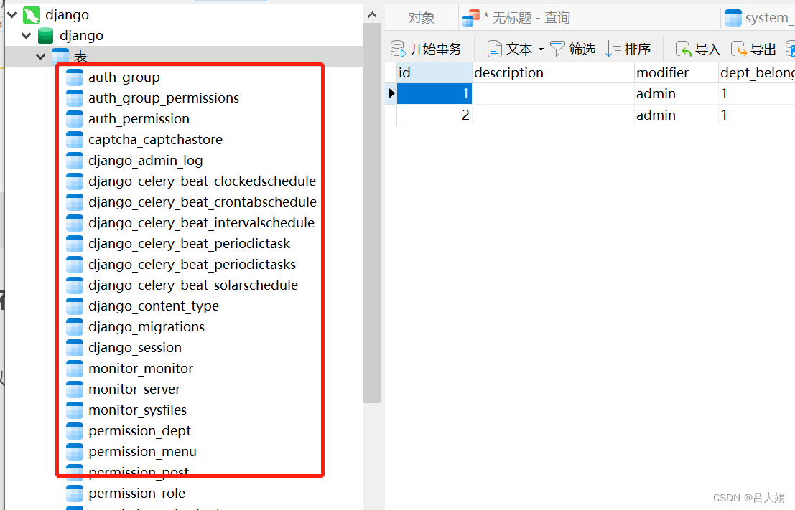Click the permission_dept table icon

click(75, 431)
